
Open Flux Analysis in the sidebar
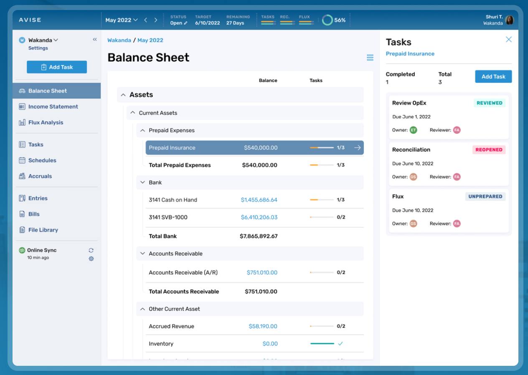point(46,123)
